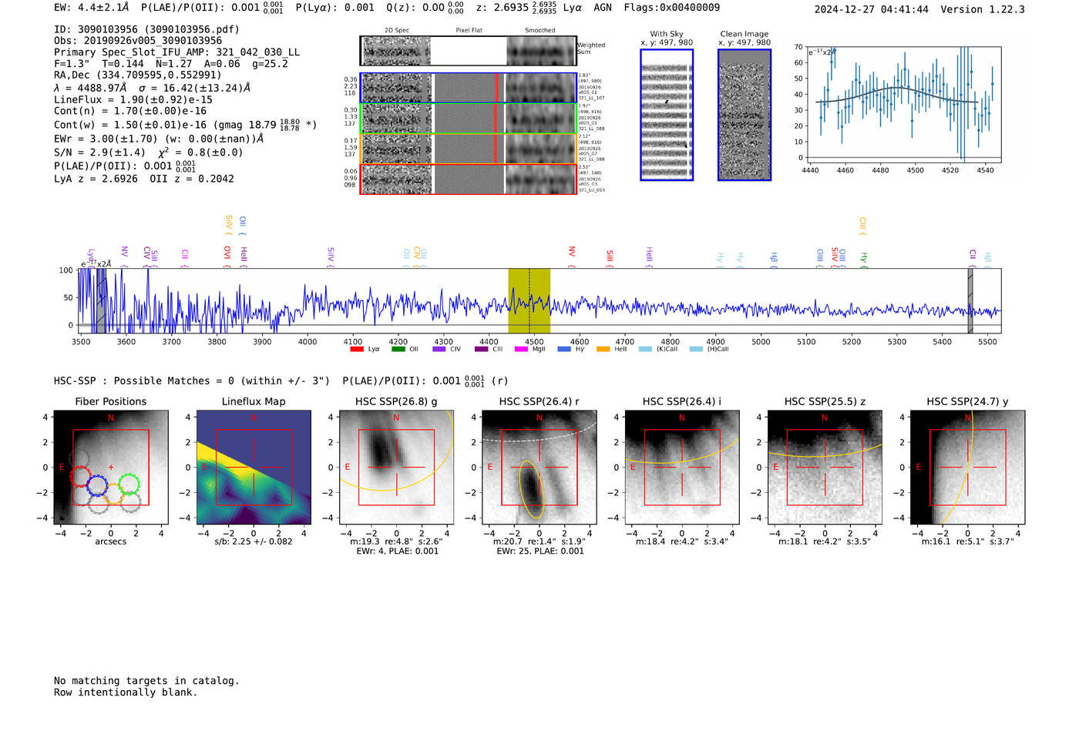Viewport: 1079px width, 734px height.
Task: Click the red-outlined 2D spectrum fiber row
Action: 468,179
